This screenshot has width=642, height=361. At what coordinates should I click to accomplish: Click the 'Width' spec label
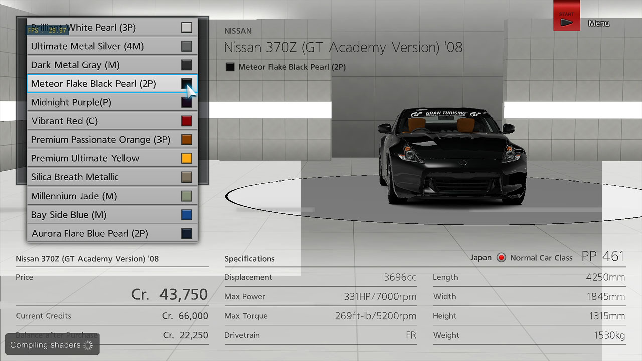(x=444, y=297)
